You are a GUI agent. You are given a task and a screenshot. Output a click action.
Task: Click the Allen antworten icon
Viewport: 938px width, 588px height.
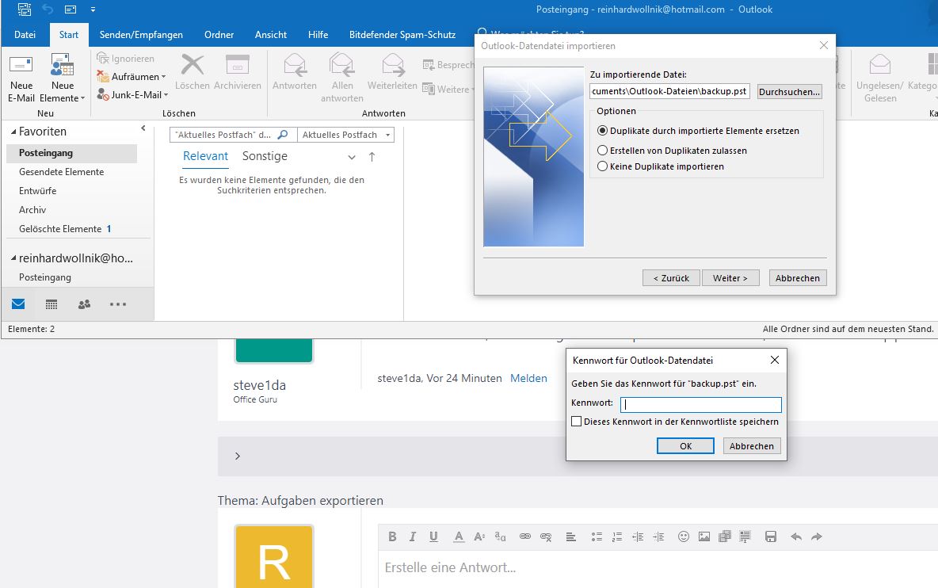[x=341, y=64]
